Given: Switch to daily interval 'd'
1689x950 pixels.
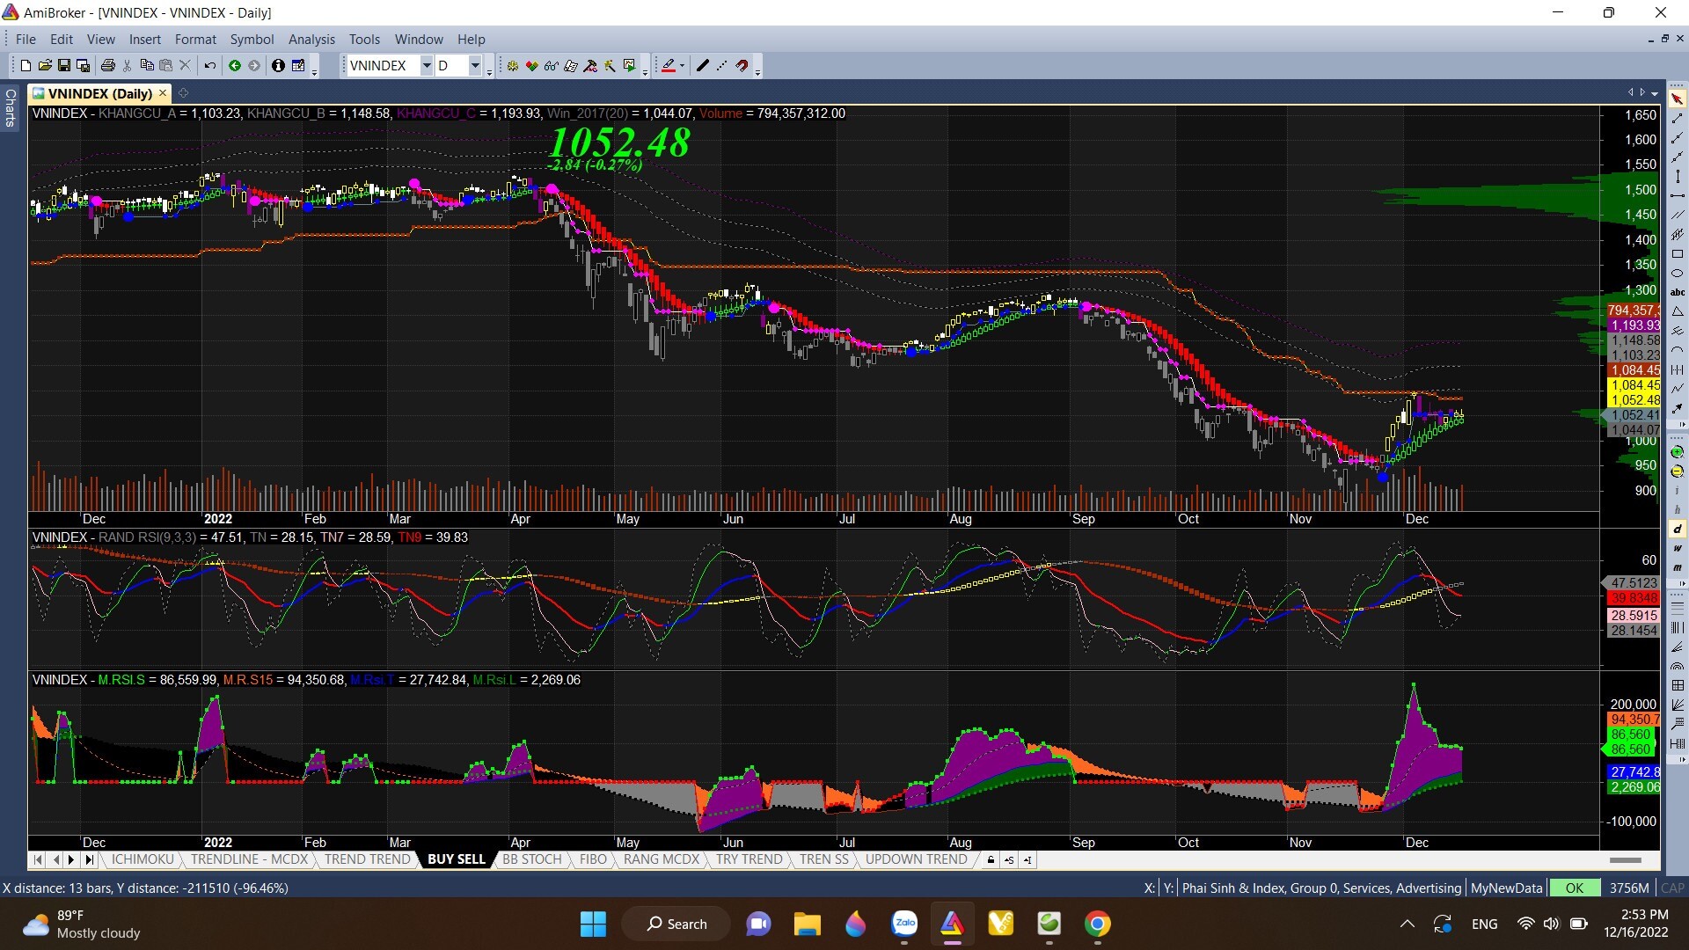Looking at the screenshot, I should tap(1678, 529).
